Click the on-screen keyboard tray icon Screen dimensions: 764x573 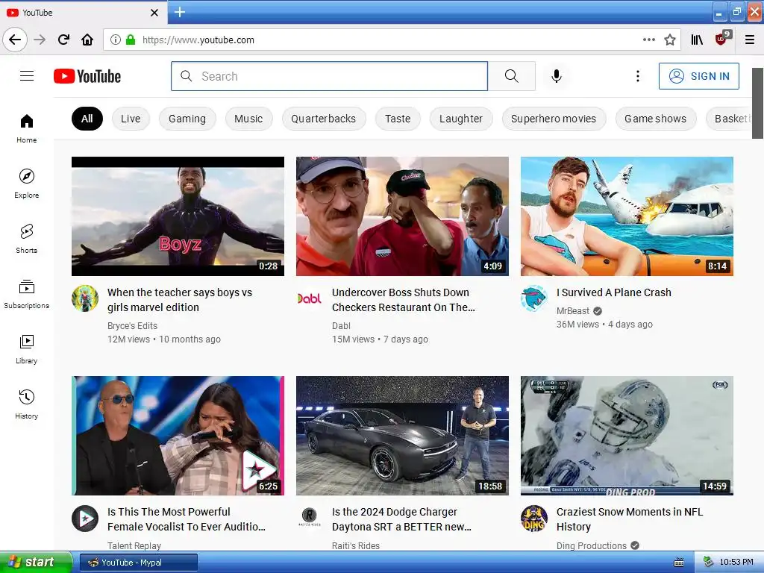(x=679, y=563)
